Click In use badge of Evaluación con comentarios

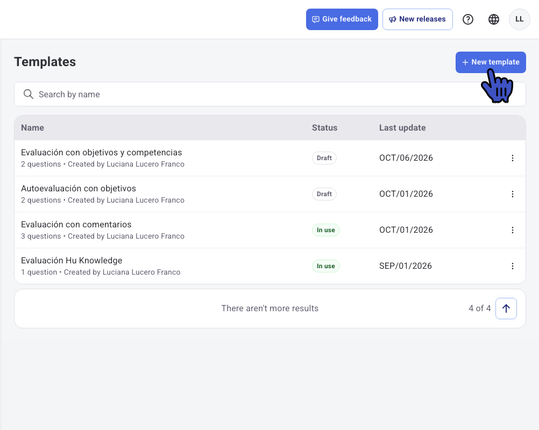325,230
